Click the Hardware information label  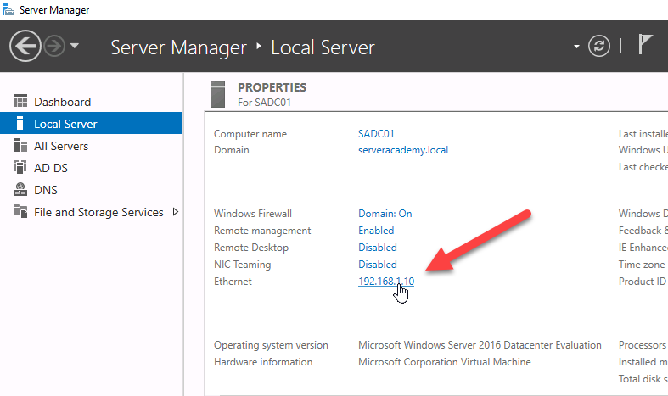coord(263,362)
